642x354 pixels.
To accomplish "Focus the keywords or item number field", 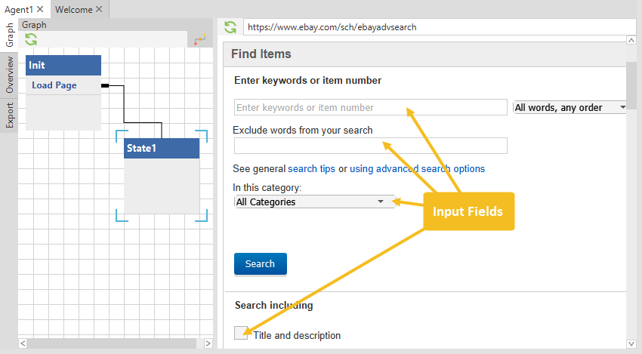I will pos(371,107).
